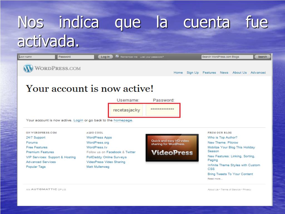Open the footer Privacy link

(x=247, y=189)
